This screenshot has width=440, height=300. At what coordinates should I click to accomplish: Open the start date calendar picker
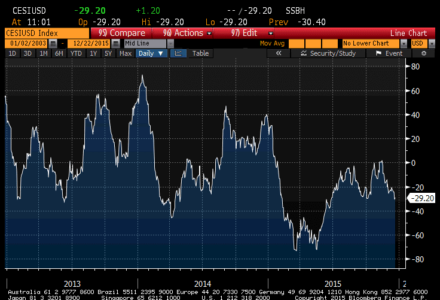tap(53, 44)
